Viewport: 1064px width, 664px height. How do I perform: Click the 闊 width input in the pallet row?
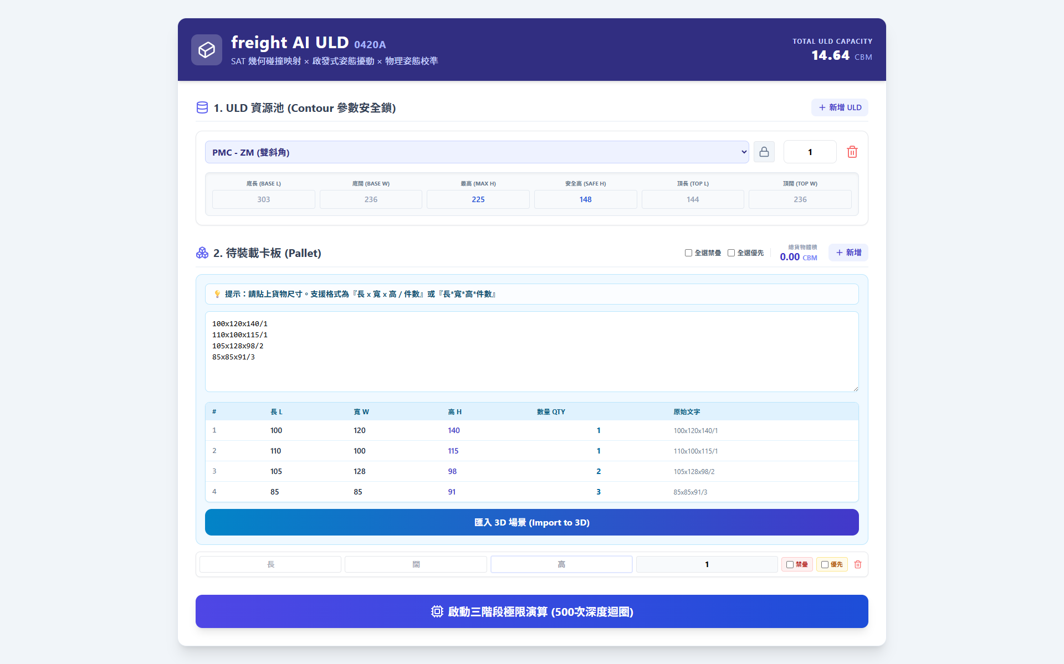(x=416, y=564)
